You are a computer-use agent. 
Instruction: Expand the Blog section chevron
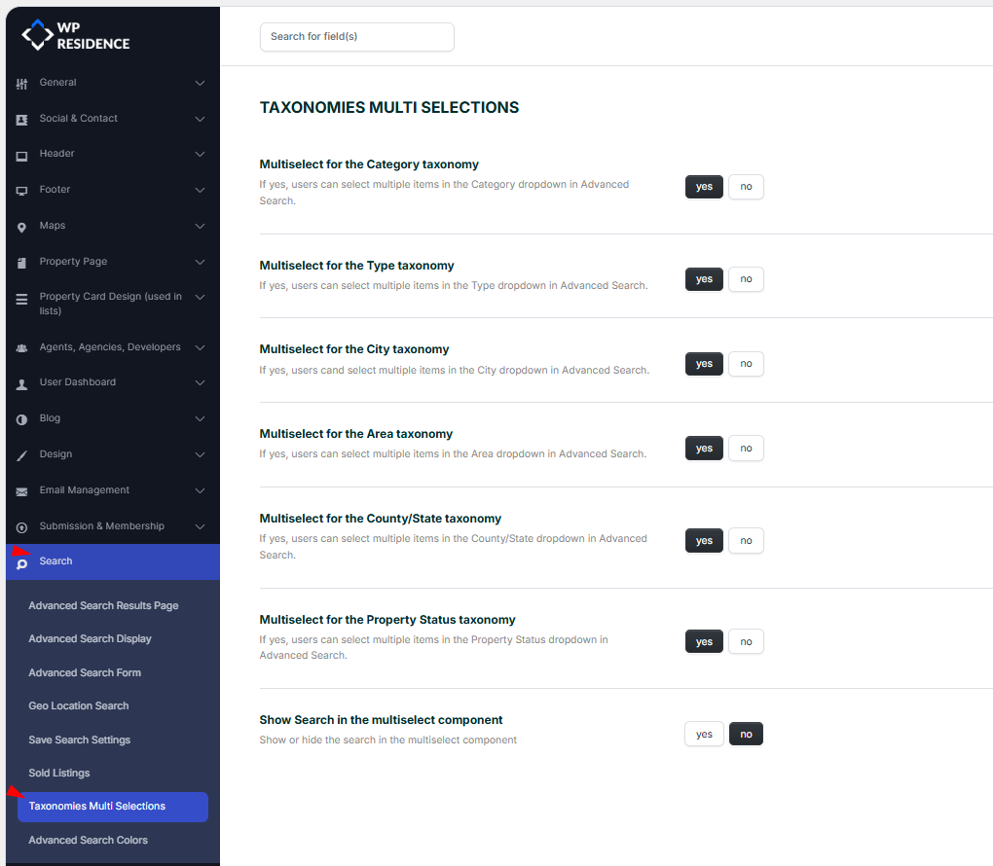point(200,418)
